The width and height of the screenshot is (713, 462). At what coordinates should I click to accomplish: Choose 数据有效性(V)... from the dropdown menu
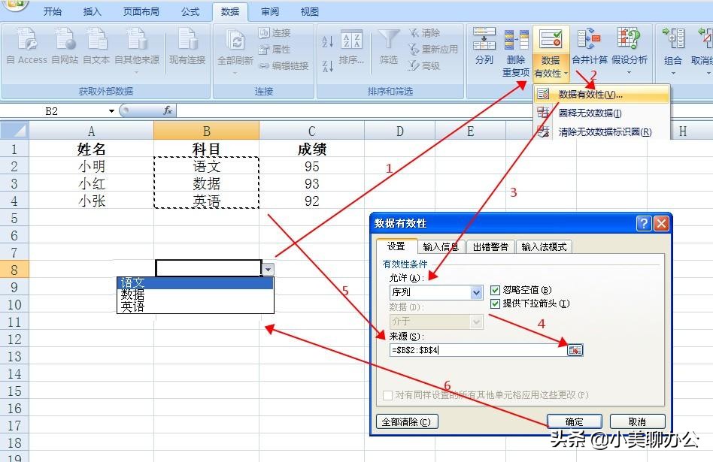click(x=601, y=95)
